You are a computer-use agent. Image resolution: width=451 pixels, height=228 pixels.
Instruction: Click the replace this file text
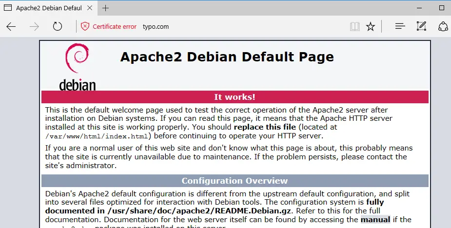click(265, 127)
